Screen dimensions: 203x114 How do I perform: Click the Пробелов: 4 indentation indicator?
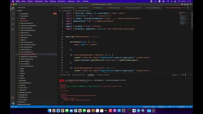(161, 107)
